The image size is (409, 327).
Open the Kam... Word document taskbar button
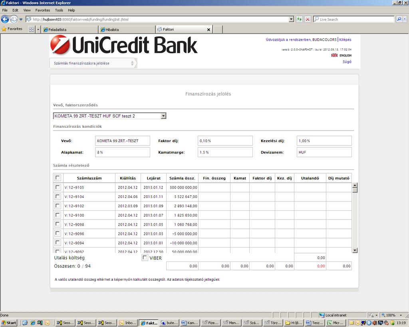pos(190,323)
